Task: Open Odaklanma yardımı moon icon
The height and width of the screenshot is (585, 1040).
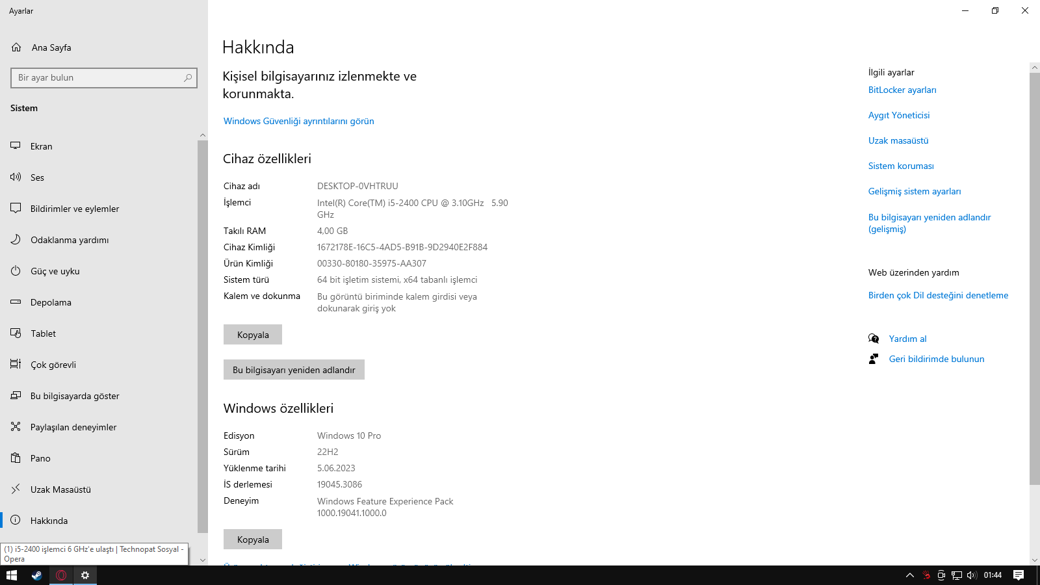Action: pyautogui.click(x=16, y=240)
